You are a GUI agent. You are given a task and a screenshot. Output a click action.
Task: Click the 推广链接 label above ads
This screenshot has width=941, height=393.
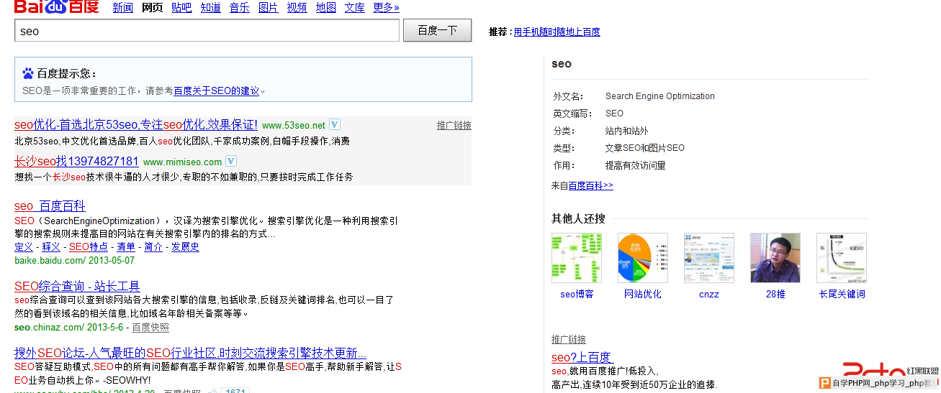pyautogui.click(x=454, y=125)
